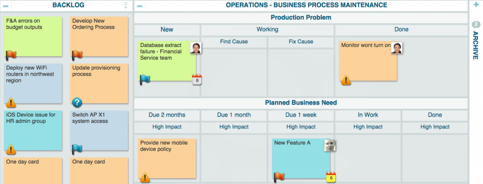Collapse the Backlog lane with minus button

[x=5, y=6]
